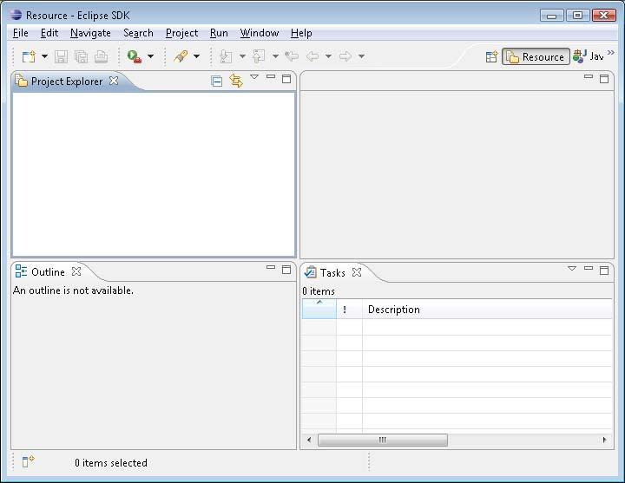Click the Description column header
The image size is (625, 483).
click(488, 309)
